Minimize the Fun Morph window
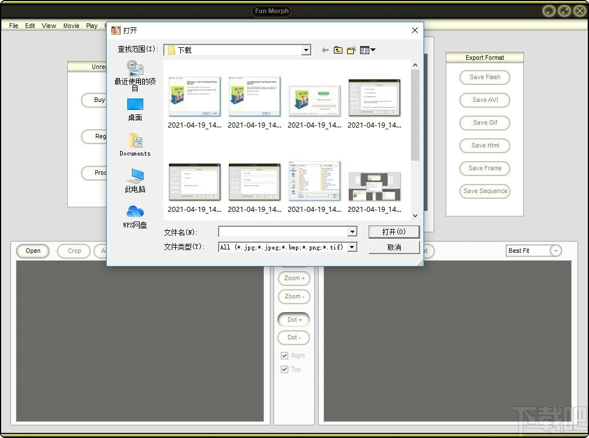589x438 pixels. pyautogui.click(x=549, y=11)
